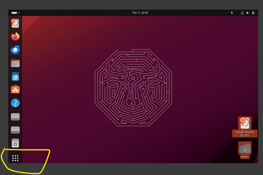Open the Ubuntu Software app store
This screenshot has height=175, width=263.
point(15,90)
